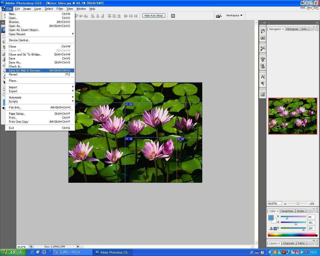Viewport: 320px width, 256px height.
Task: Switch to 2.JPG Paint taskbar window
Action: (x=72, y=252)
